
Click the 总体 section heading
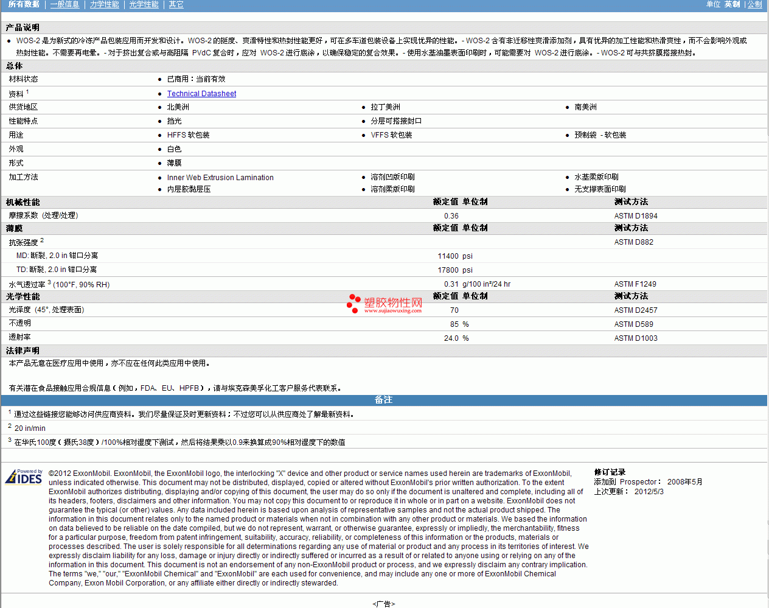(15, 66)
